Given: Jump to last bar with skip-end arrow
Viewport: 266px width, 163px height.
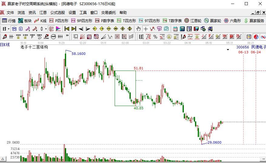Looking at the screenshot, I should (74, 29).
